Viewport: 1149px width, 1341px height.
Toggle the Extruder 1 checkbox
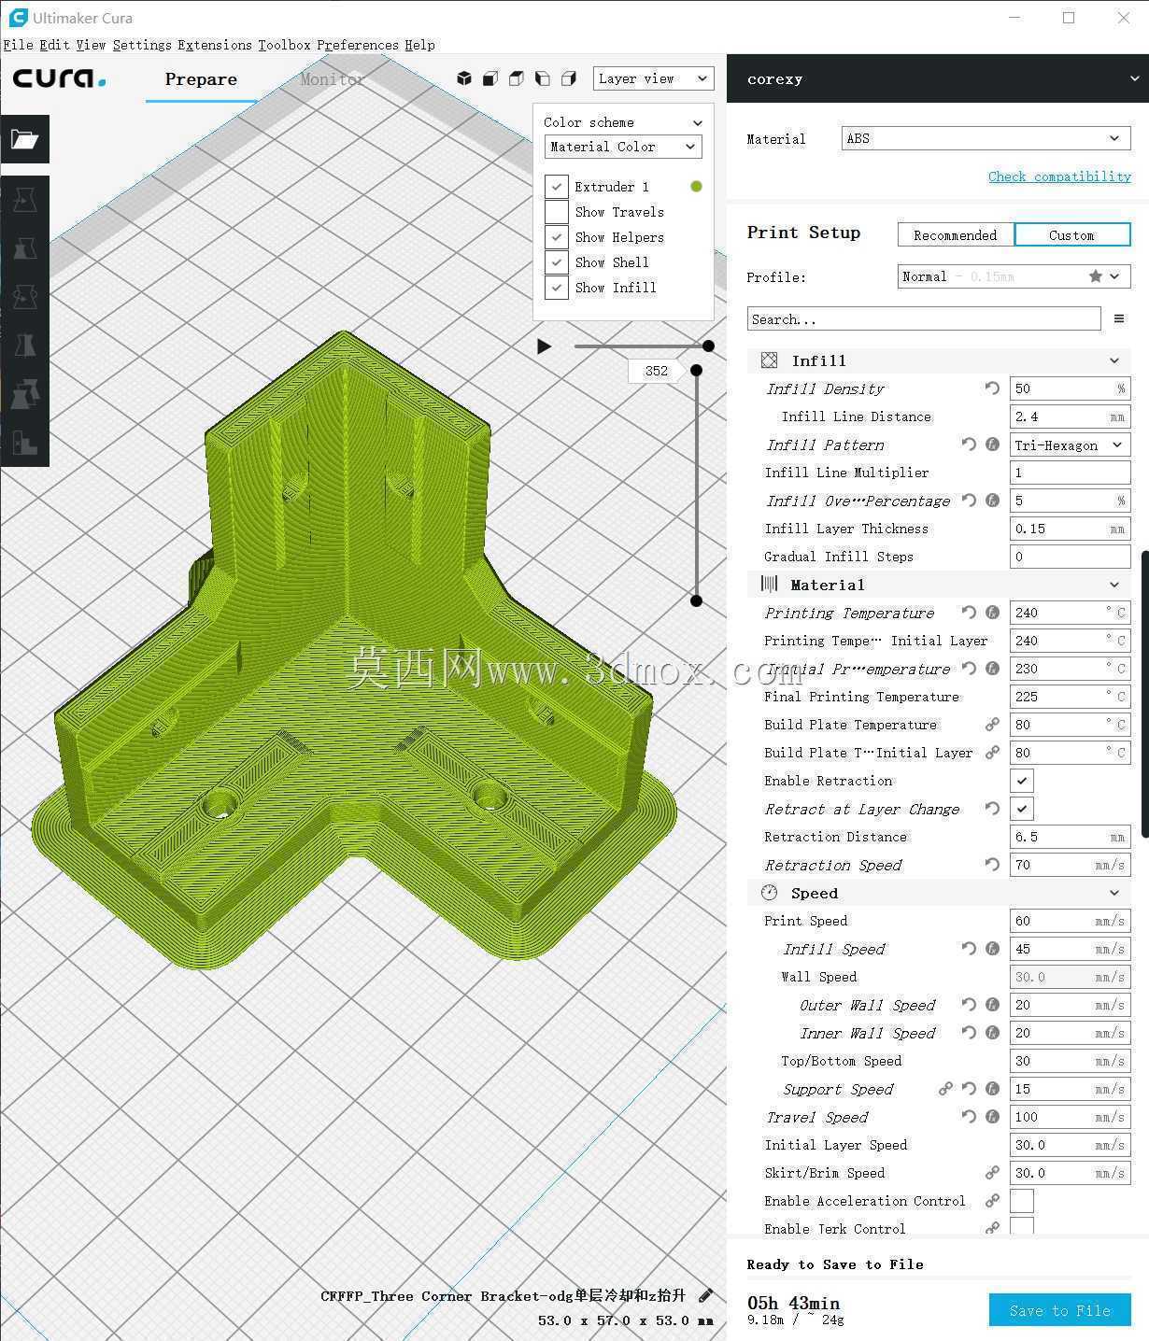557,187
